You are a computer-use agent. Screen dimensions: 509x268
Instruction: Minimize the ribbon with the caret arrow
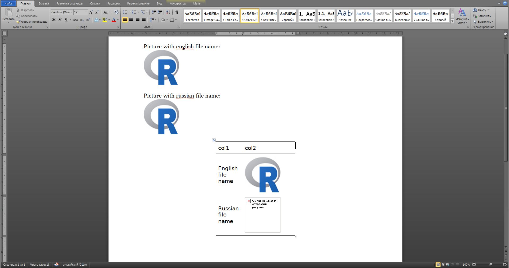(x=499, y=3)
